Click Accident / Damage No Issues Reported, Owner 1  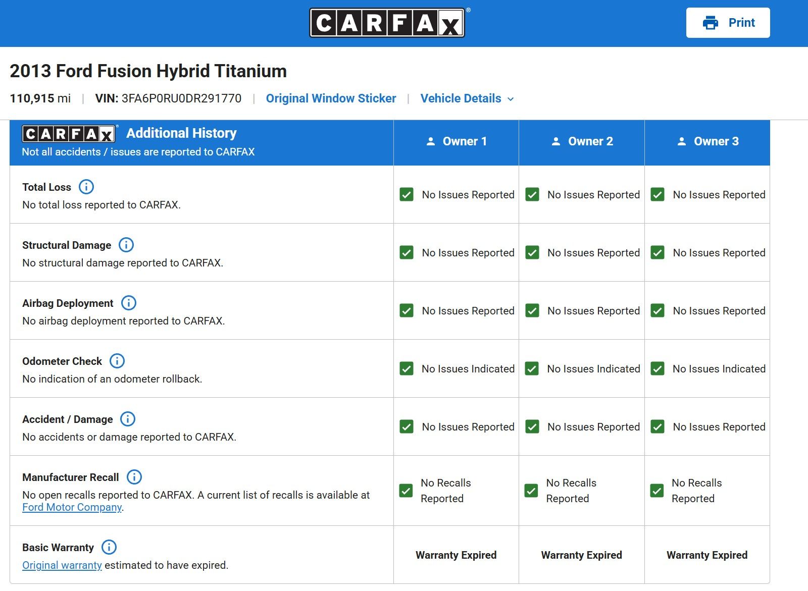click(x=468, y=427)
